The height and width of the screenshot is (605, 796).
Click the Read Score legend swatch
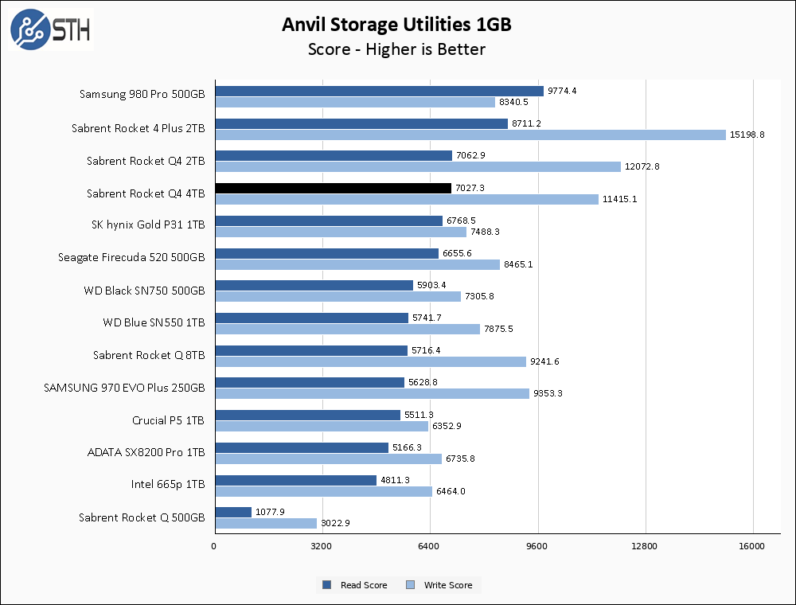[327, 584]
